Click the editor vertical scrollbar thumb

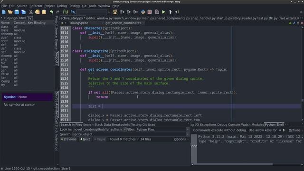coord(303,100)
